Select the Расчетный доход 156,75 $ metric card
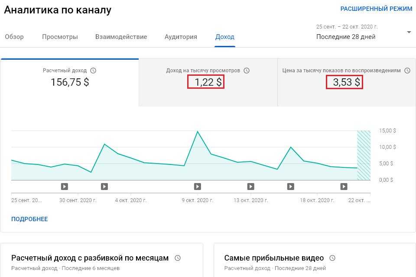Image resolution: width=416 pixels, height=277 pixels. (70, 82)
